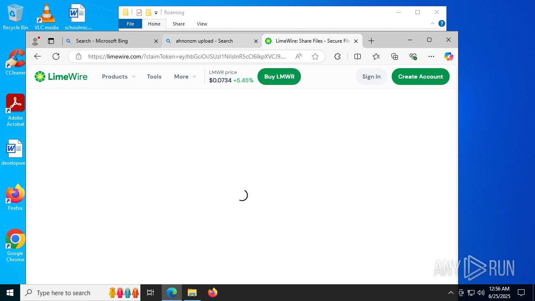Open Explorer help question icon
The width and height of the screenshot is (535, 301).
(441, 24)
